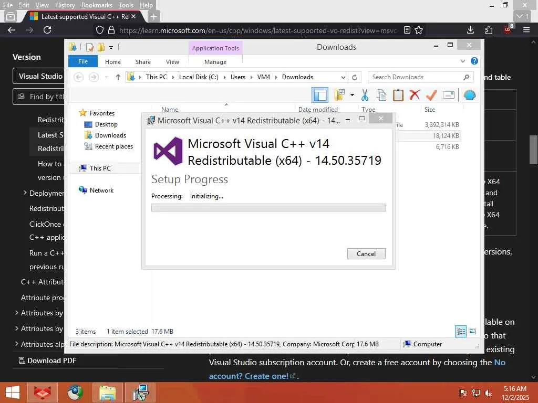
Task: Reload the browser page
Action: pyautogui.click(x=47, y=30)
